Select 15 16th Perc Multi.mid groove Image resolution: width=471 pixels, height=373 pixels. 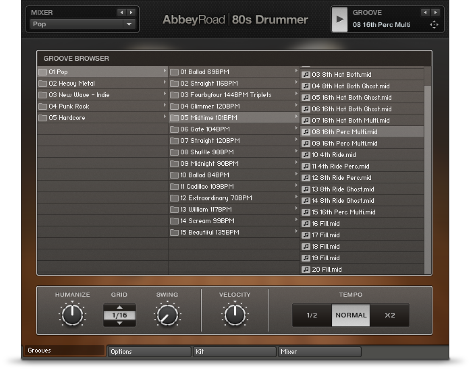pos(362,212)
